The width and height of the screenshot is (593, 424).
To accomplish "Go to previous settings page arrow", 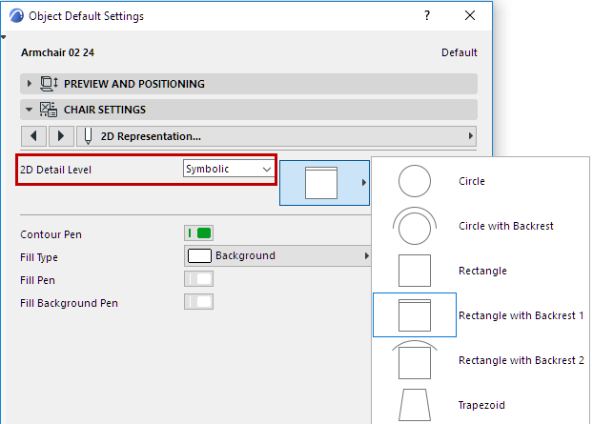I will [34, 135].
